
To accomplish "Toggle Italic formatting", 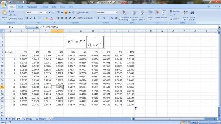I will 31,18.
